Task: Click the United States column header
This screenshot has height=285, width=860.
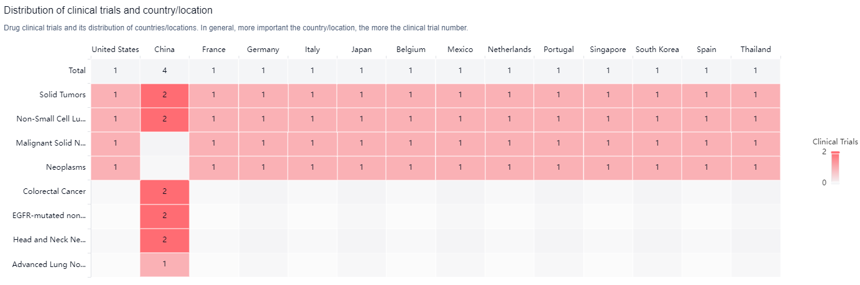Action: click(x=116, y=50)
